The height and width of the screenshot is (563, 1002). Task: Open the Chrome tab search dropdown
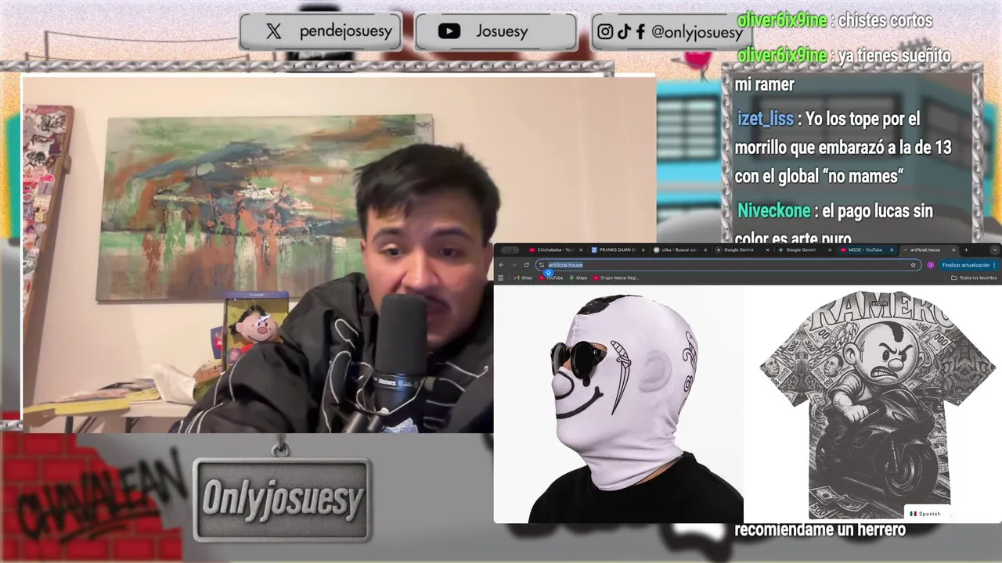[x=995, y=249]
